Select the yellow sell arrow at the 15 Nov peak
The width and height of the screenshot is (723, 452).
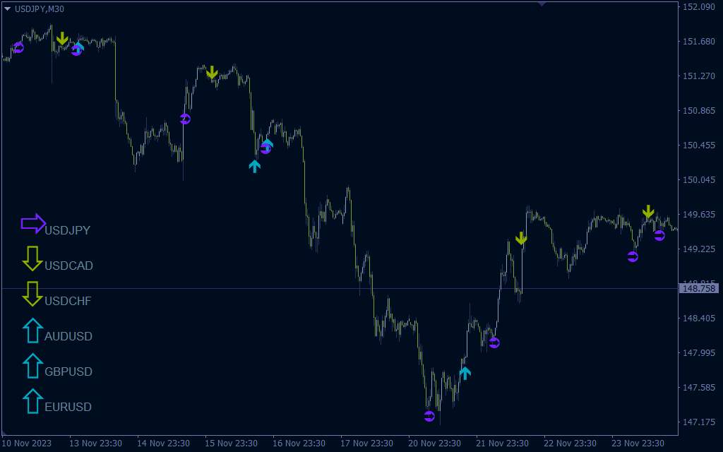[212, 72]
